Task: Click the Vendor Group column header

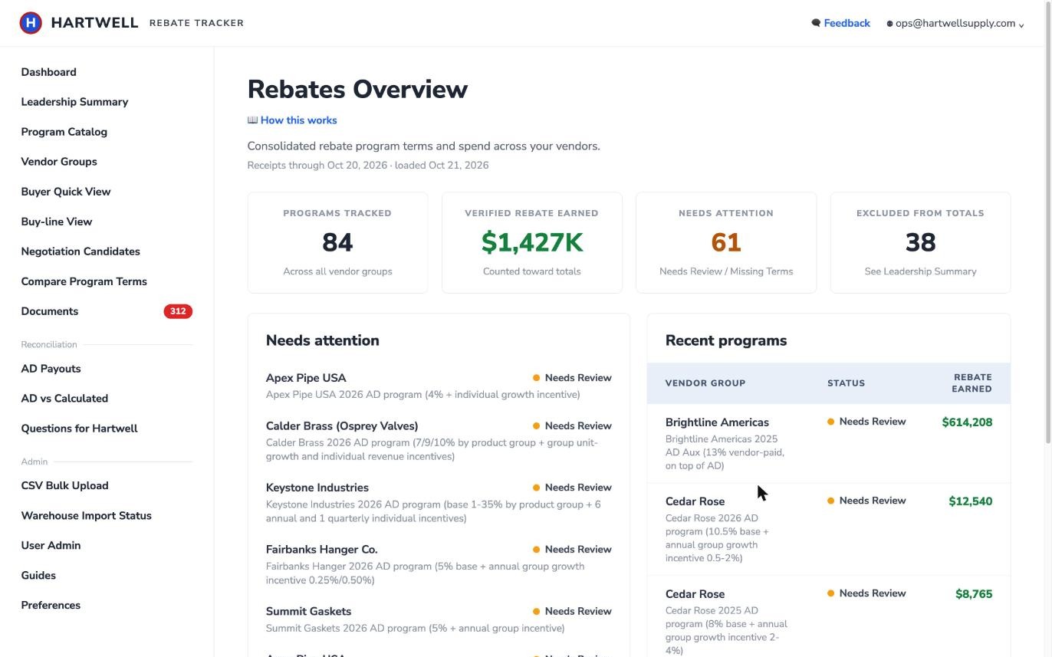Action: pyautogui.click(x=705, y=383)
